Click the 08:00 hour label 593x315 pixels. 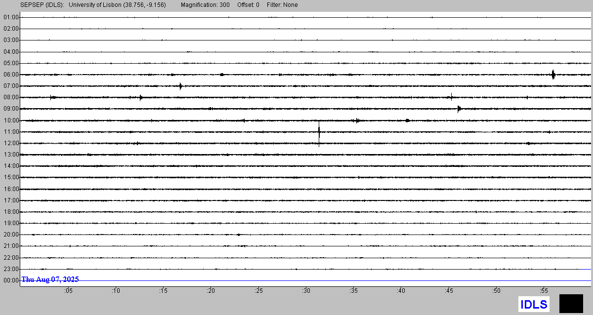click(10, 97)
